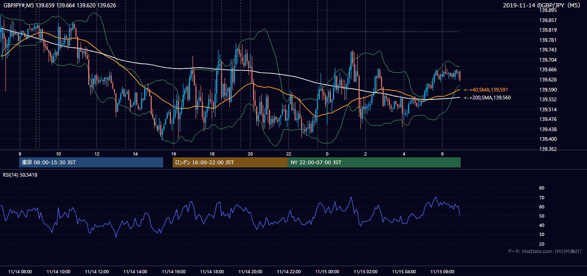The height and width of the screenshot is (276, 587).
Task: Click the 139.514 price axis label
Action: click(548, 109)
